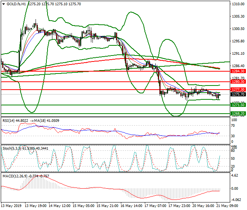Click the 1284.30 red price level label
Image resolution: width=247 pixels, height=210 pixels.
coord(238,71)
